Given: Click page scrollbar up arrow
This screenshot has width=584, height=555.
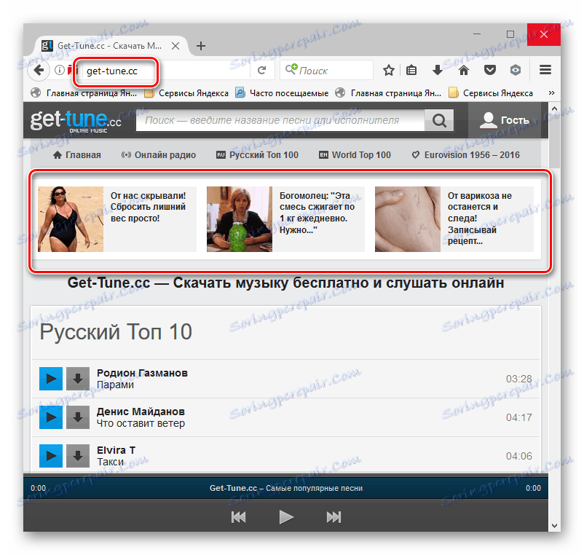Looking at the screenshot, I should coord(554,109).
